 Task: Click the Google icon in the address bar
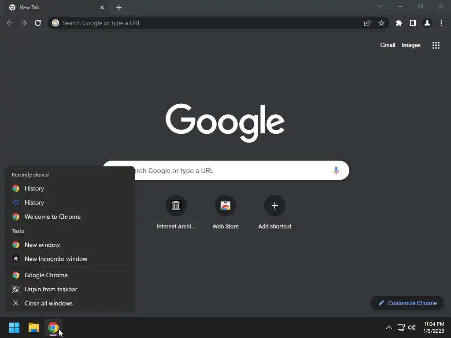[55, 23]
